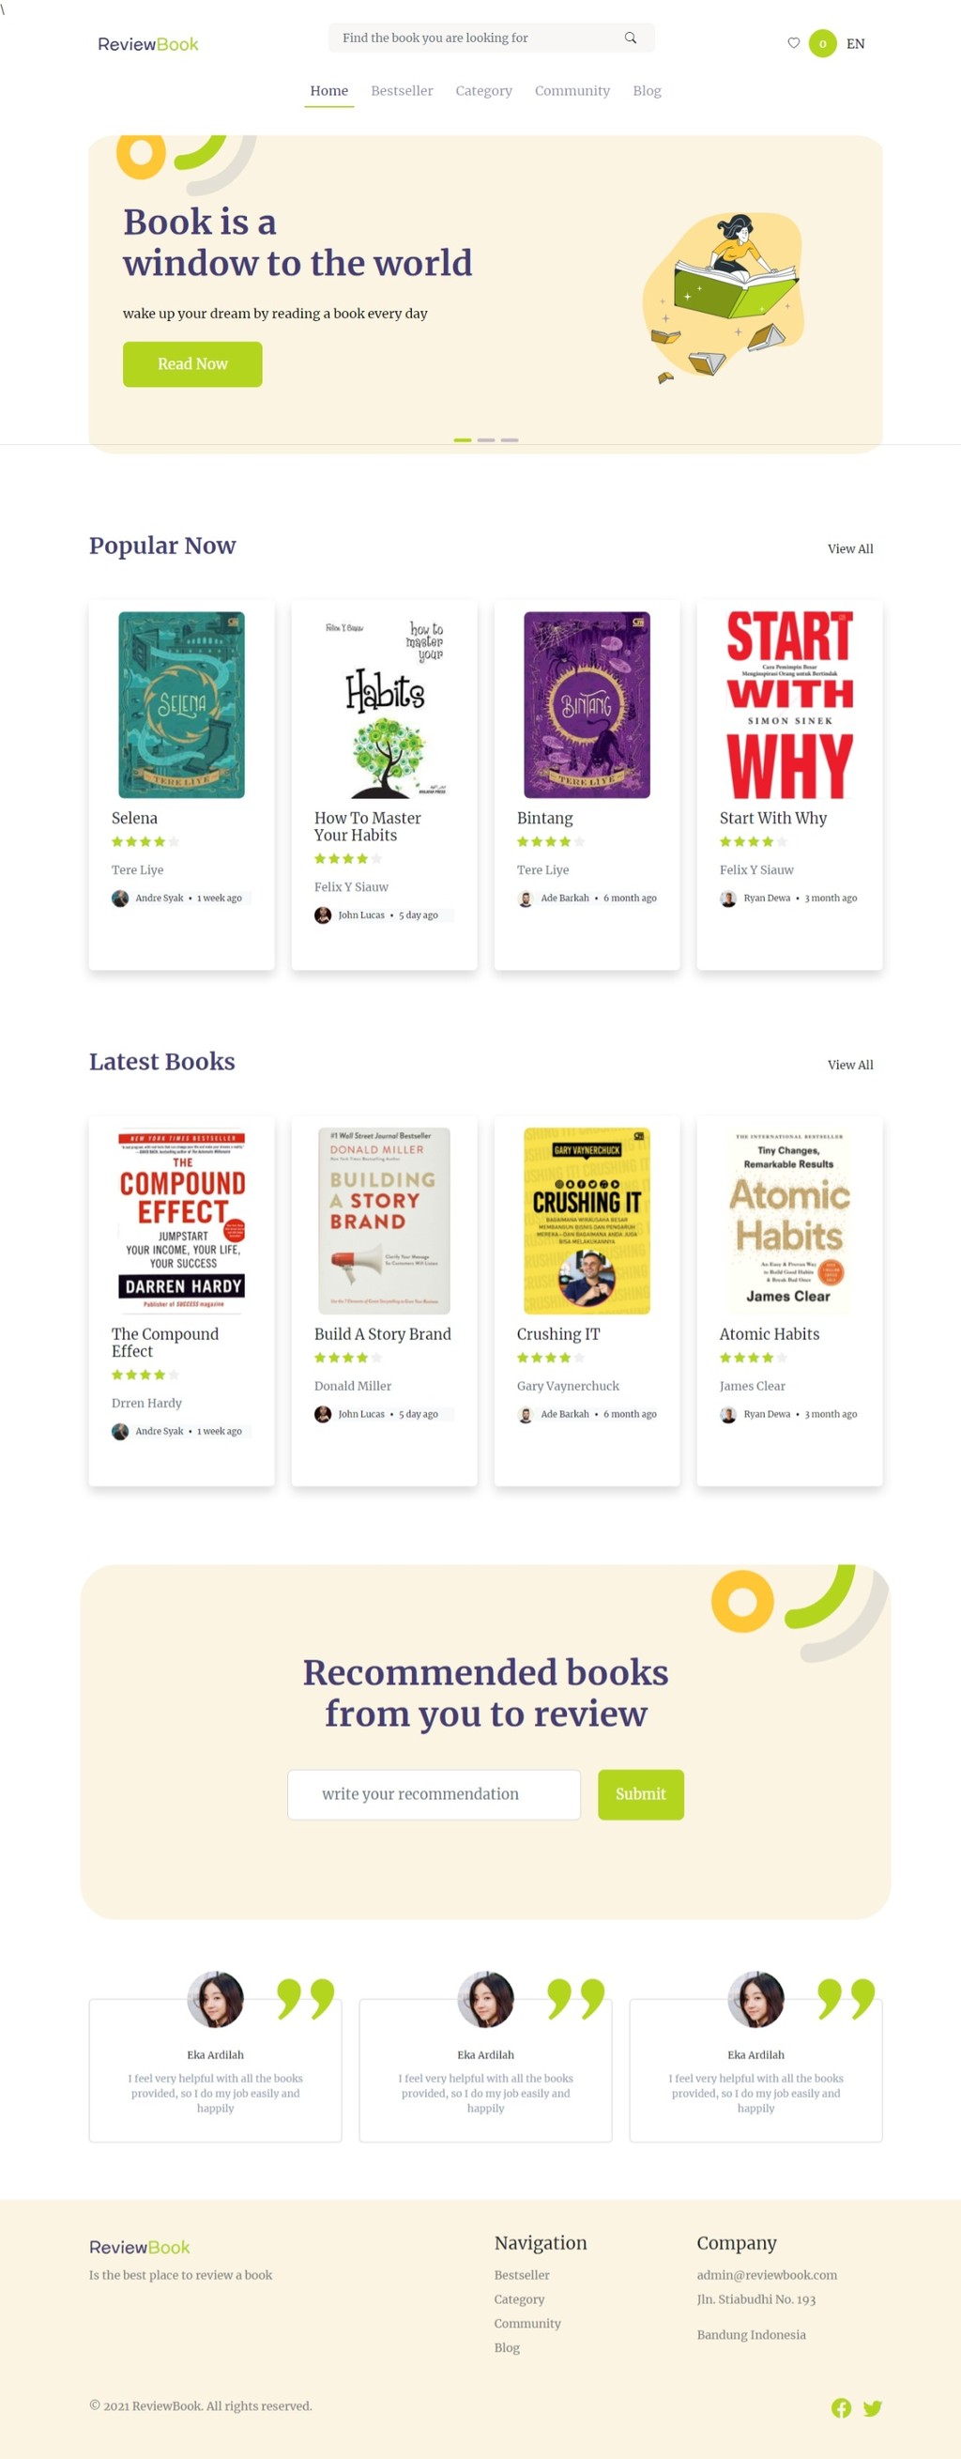
Task: Select the second carousel slide indicator
Action: pyautogui.click(x=486, y=440)
